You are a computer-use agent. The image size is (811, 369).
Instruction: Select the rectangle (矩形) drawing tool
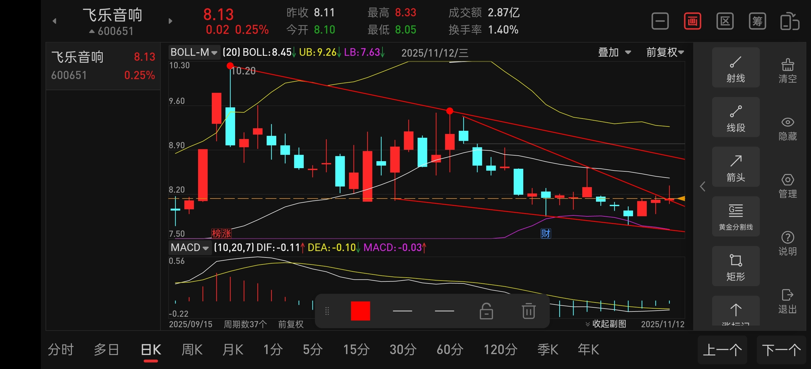pos(735,266)
